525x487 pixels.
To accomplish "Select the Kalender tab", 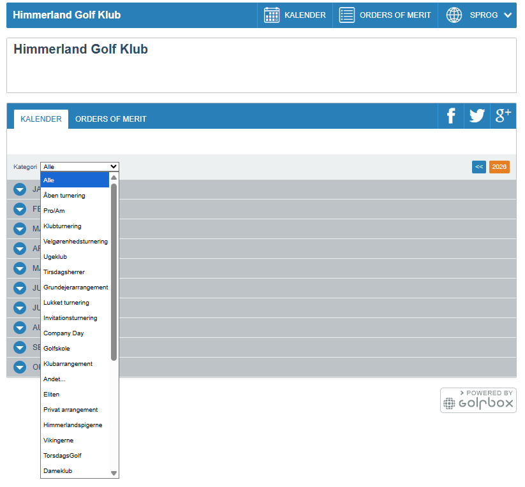I will pos(41,119).
